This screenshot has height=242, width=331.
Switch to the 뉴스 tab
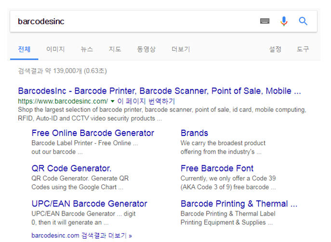[87, 49]
